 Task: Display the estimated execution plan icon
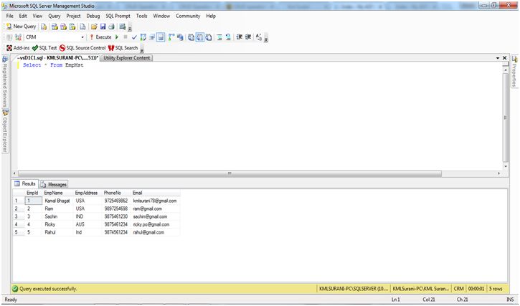[x=143, y=37]
